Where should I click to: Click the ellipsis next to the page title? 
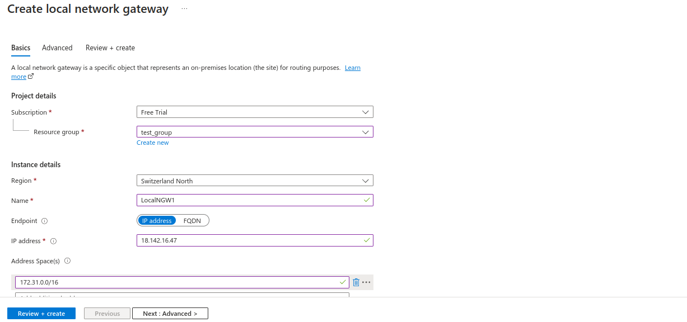click(185, 9)
